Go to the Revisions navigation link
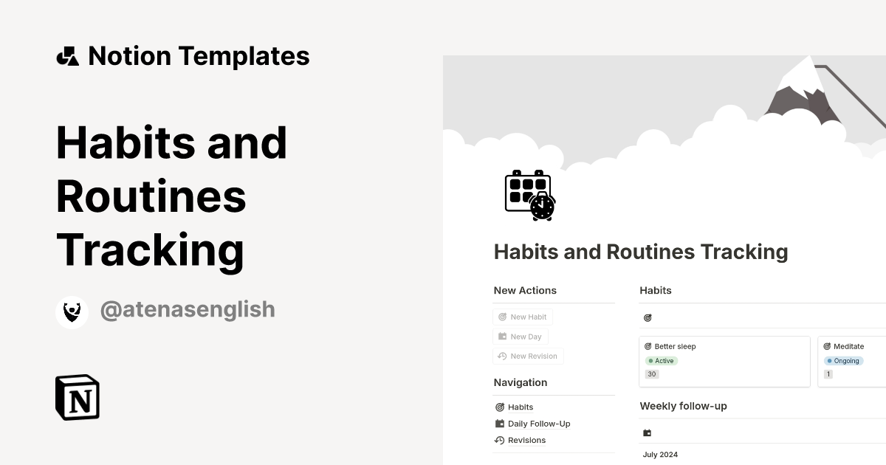The image size is (886, 465). pos(526,441)
